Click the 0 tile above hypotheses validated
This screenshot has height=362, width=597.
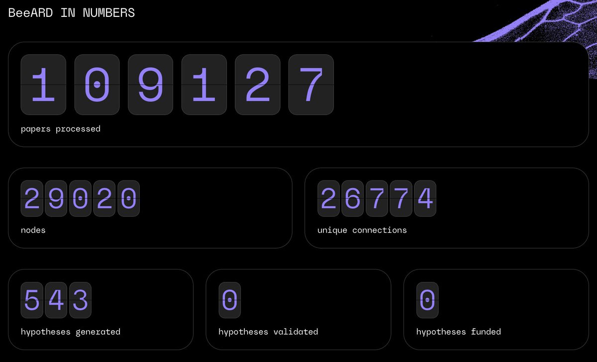pyautogui.click(x=230, y=300)
